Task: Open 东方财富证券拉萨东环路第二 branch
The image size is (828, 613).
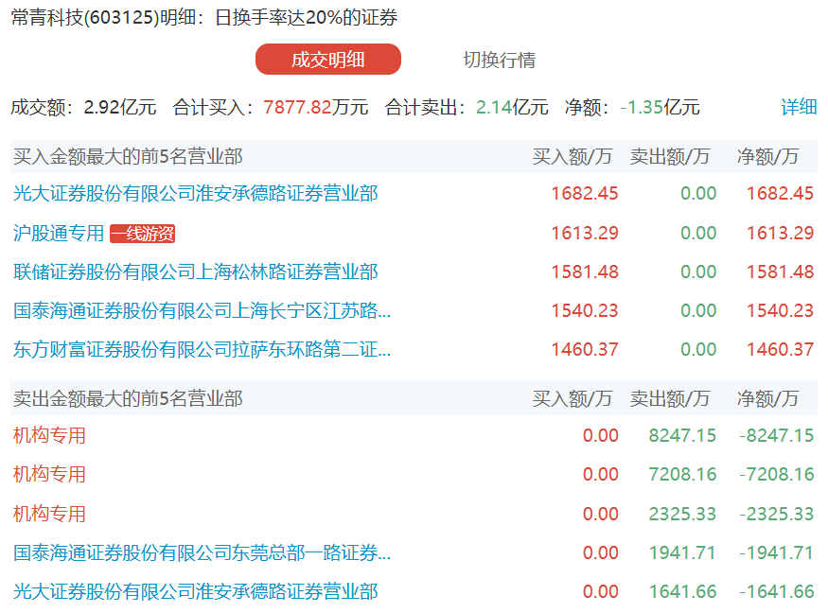Action: [202, 350]
